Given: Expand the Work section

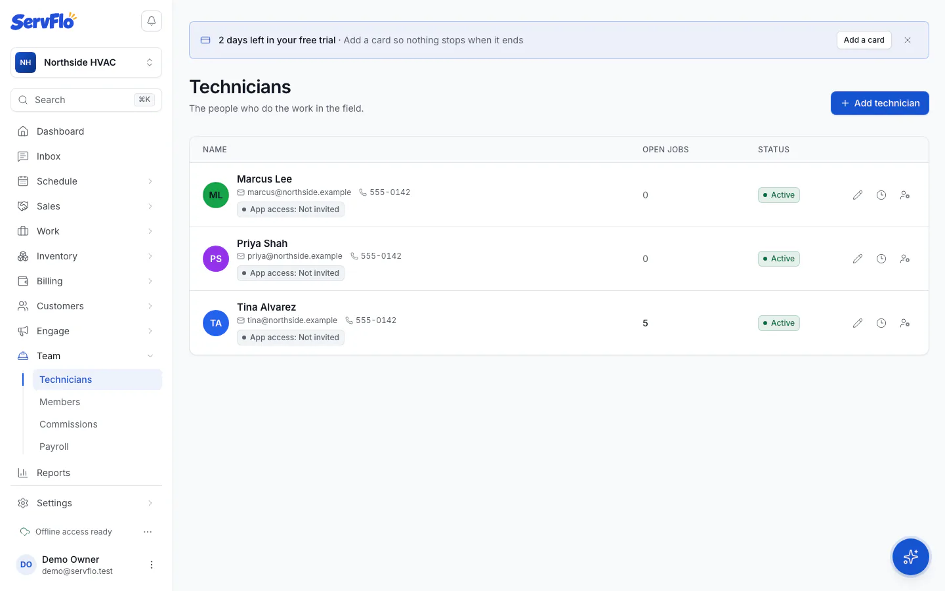Looking at the screenshot, I should coord(87,231).
